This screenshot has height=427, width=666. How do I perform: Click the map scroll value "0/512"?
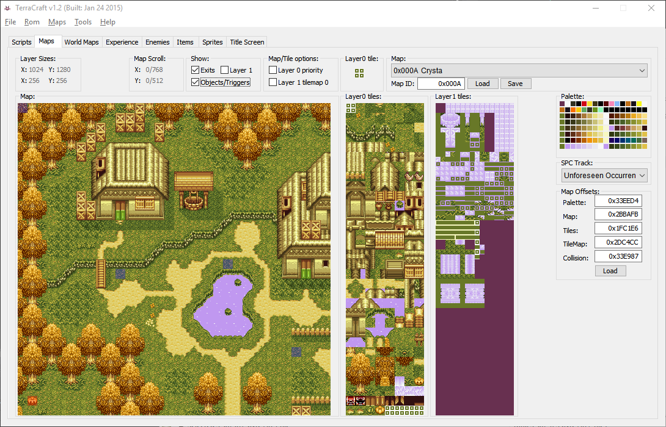click(154, 81)
